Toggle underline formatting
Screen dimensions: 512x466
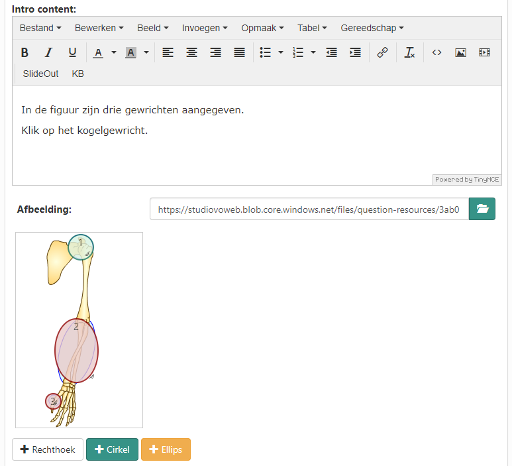(x=72, y=52)
